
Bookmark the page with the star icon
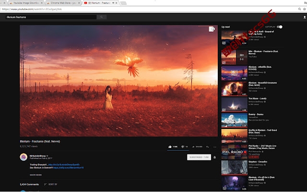(305, 9)
